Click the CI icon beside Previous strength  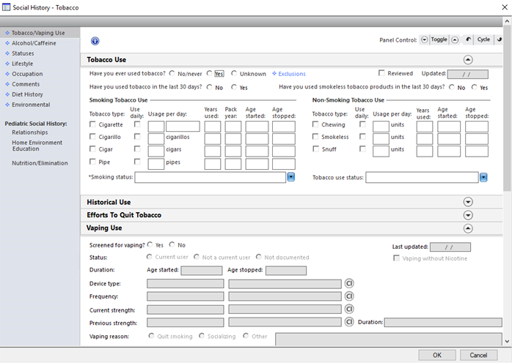349,322
